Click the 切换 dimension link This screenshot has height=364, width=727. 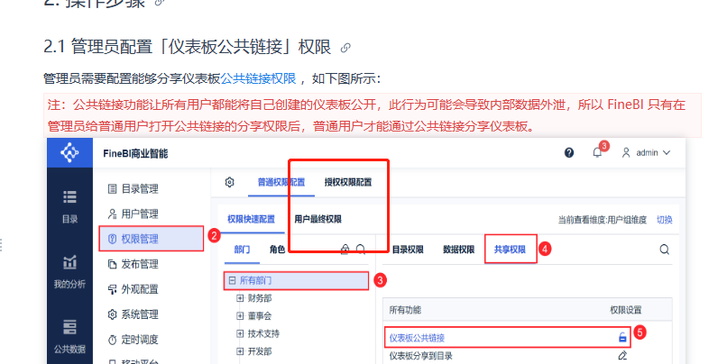click(664, 220)
